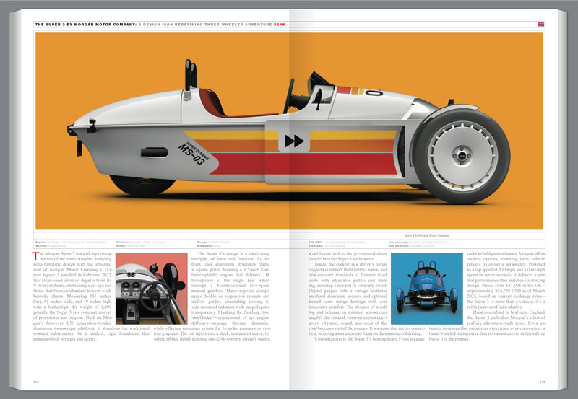
Task: Click the twin roll hoops behind seat
Action: pyautogui.click(x=189, y=74)
